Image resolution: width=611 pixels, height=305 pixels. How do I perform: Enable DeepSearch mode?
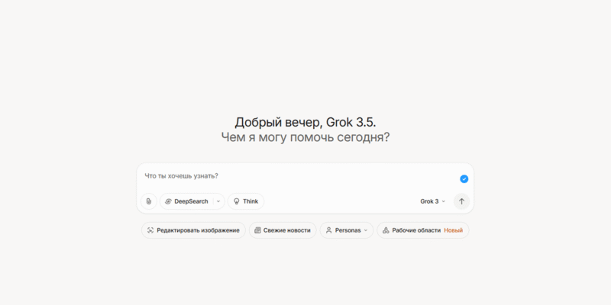pos(186,201)
